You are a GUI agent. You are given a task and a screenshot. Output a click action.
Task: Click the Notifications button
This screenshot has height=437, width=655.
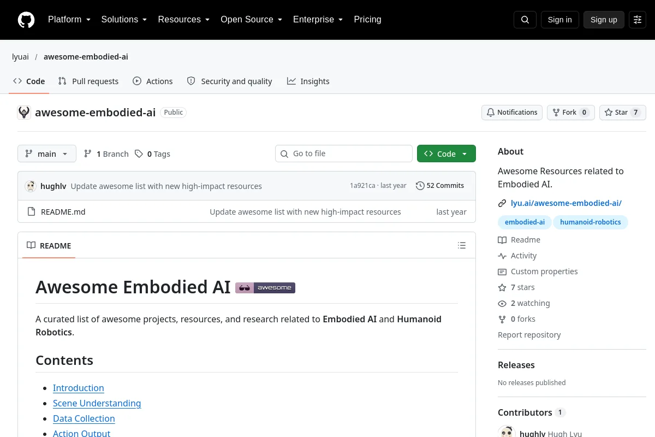pos(512,113)
